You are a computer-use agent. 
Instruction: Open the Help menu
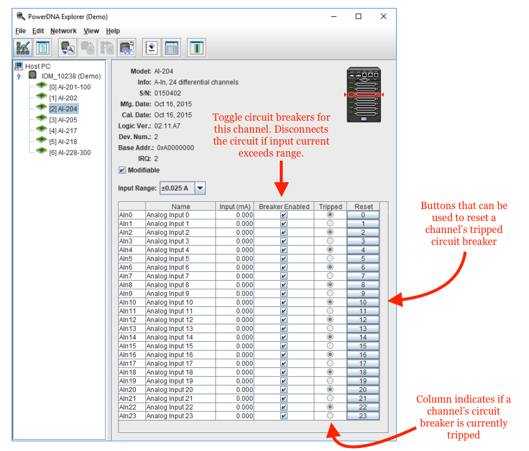[x=113, y=31]
